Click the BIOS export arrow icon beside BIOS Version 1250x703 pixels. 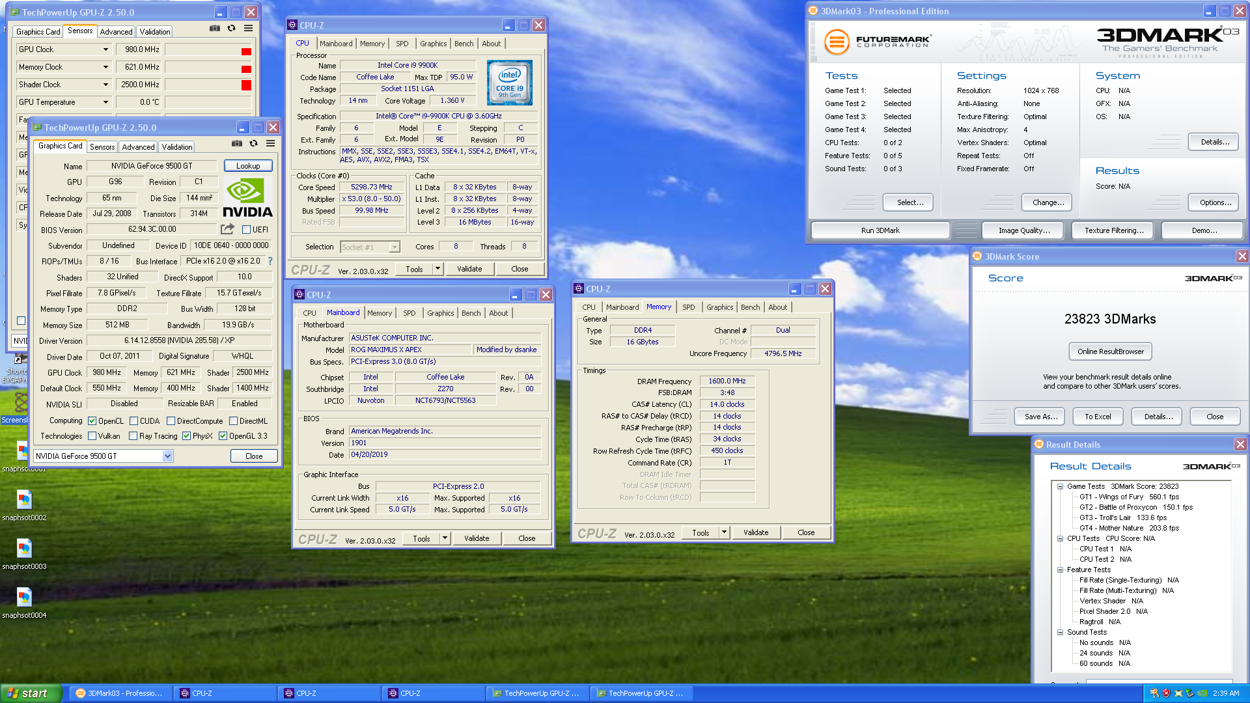(227, 229)
